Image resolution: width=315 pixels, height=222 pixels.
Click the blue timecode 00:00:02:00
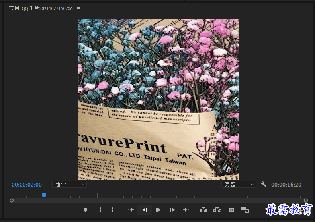tap(27, 185)
